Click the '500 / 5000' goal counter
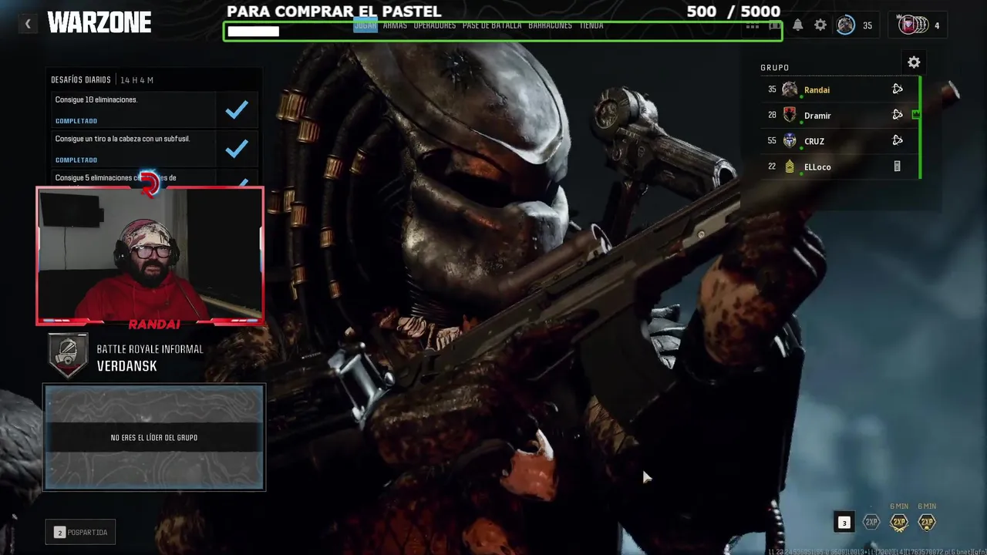987x555 pixels. [733, 12]
